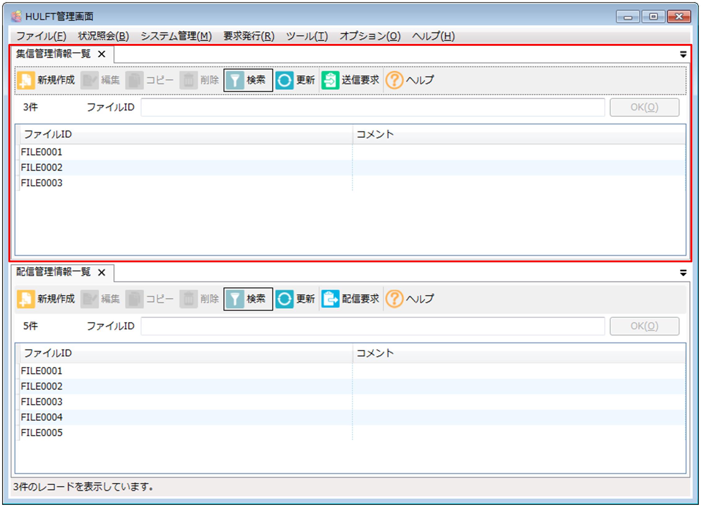The height and width of the screenshot is (507, 701).
Task: Sort by コメント column in the 集信 list
Action: (x=375, y=134)
